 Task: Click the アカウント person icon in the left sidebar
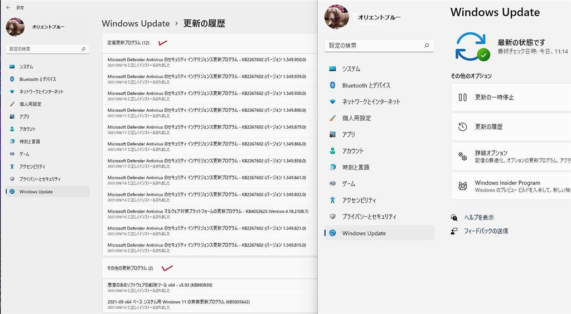[x=12, y=129]
